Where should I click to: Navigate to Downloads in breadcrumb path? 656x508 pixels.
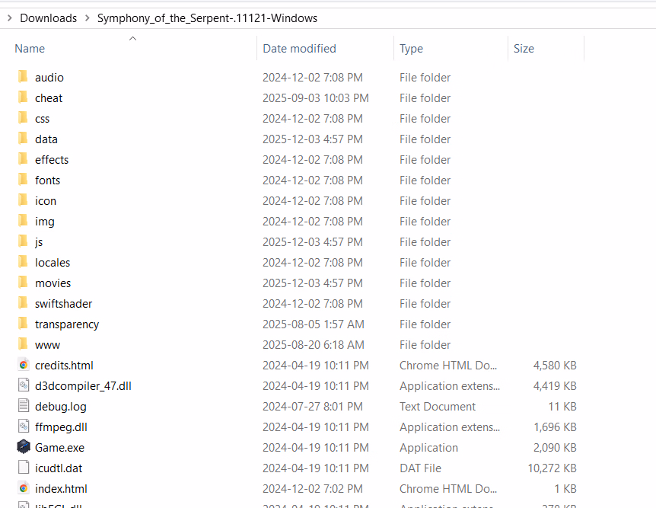(48, 18)
